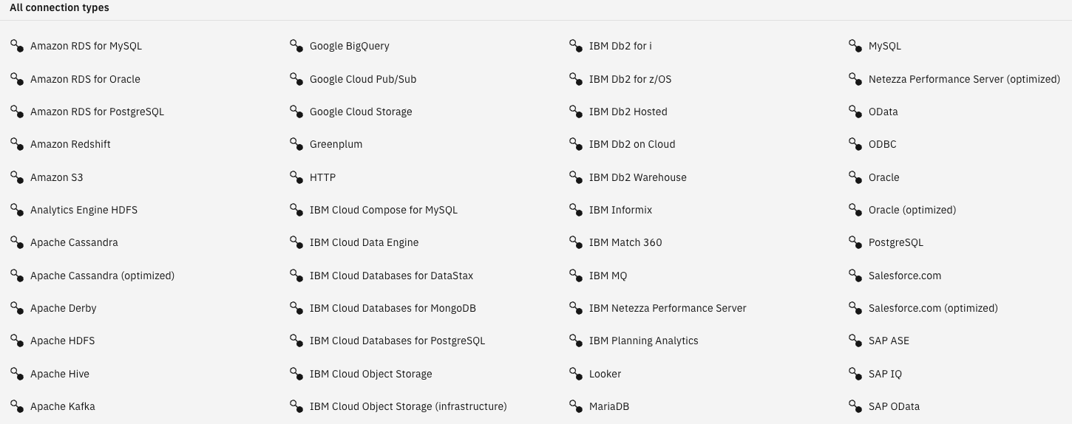Select IBM Netezza Performance Server connection
The width and height of the screenshot is (1072, 424).
pos(668,308)
